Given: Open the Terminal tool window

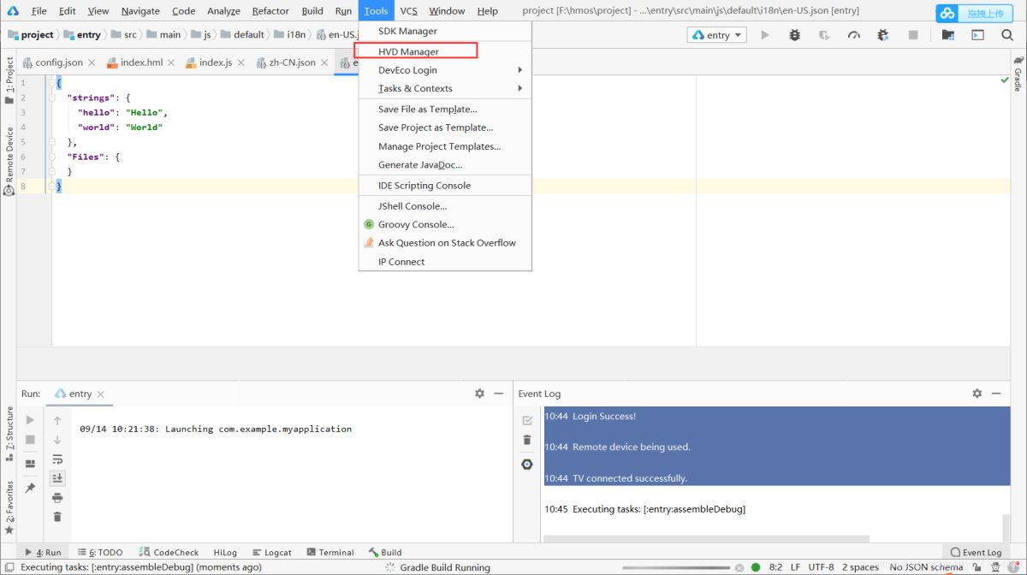Looking at the screenshot, I should 330,553.
